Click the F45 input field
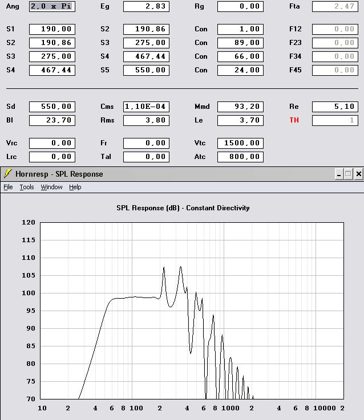Viewport: 364px width, 420px height. click(335, 70)
